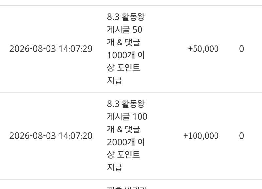Click the '2000개 이' text line

[x=126, y=142]
